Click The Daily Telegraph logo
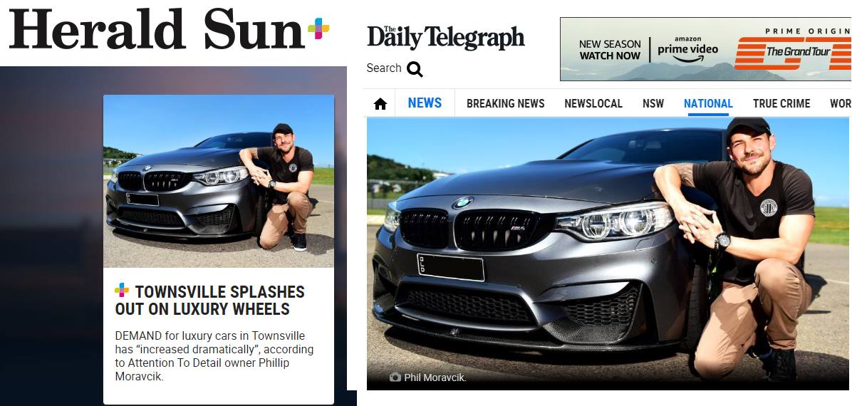The image size is (852, 406). click(445, 38)
